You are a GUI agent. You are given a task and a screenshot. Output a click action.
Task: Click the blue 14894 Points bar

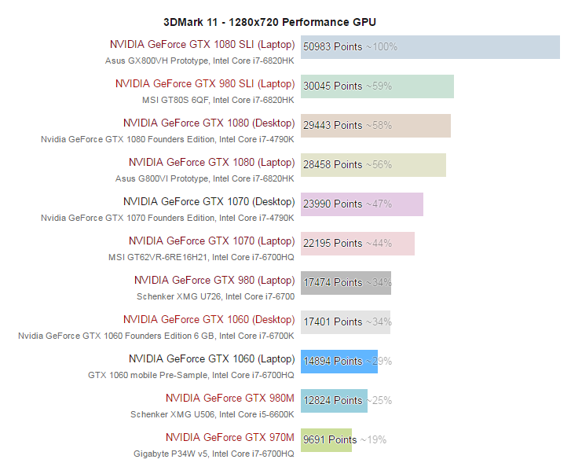click(339, 362)
